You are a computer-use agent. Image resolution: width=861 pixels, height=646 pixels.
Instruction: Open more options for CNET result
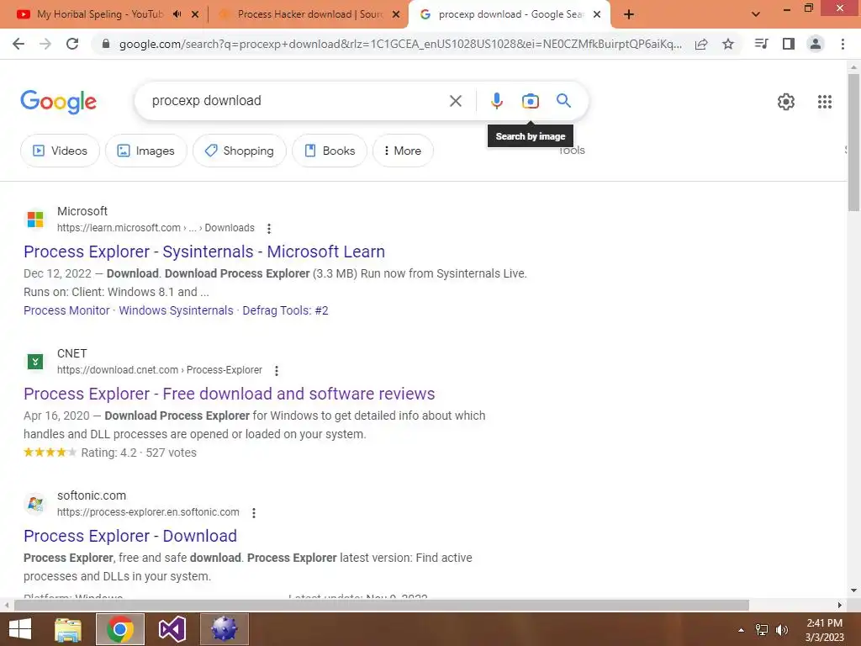coord(276,371)
